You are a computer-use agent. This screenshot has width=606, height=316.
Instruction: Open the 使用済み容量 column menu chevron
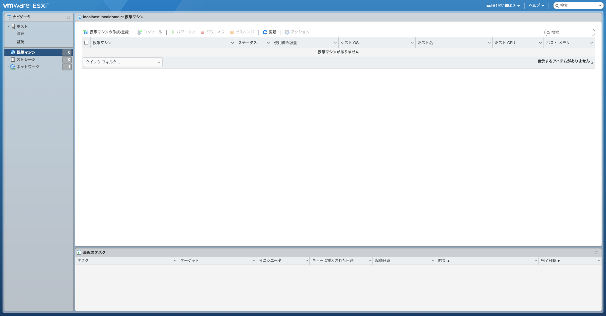tap(335, 43)
